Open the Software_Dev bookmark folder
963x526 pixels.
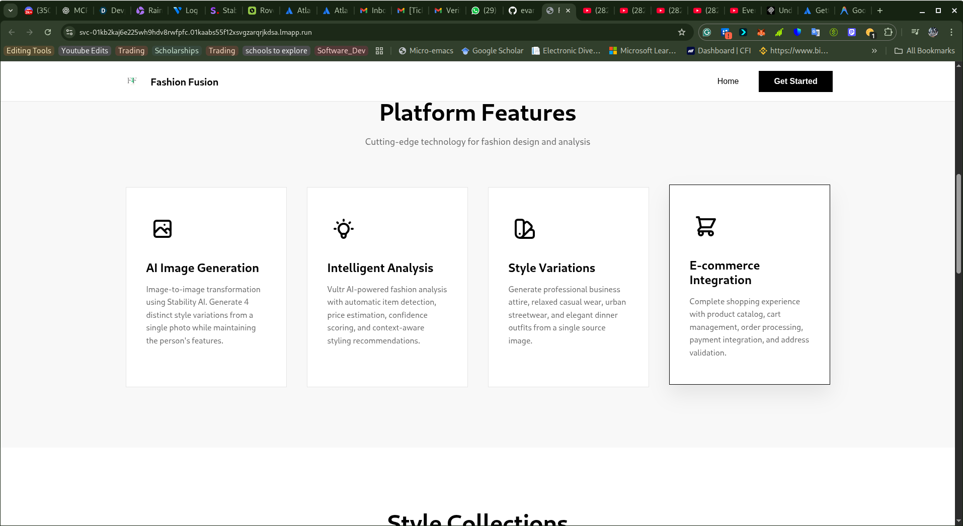tap(341, 51)
